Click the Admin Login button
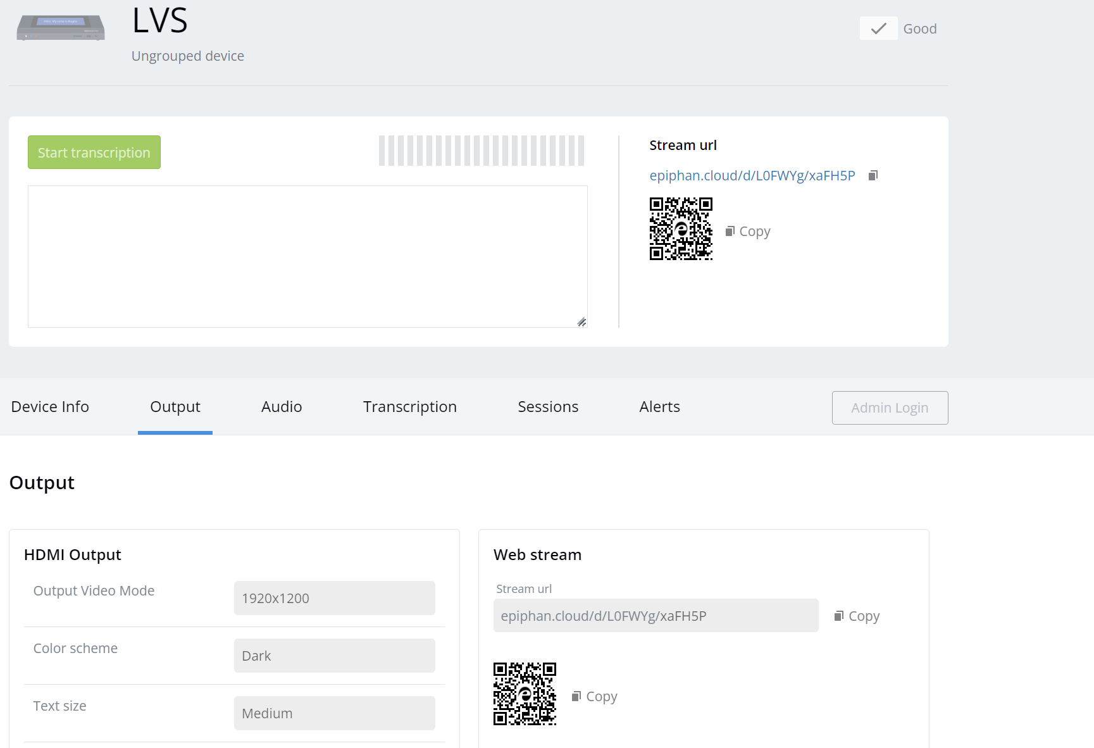Image resolution: width=1094 pixels, height=748 pixels. click(890, 408)
